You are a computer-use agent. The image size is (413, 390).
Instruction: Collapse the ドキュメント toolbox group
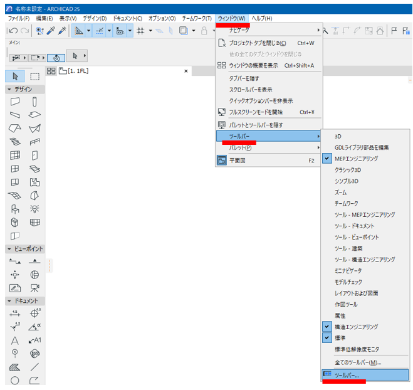9,301
